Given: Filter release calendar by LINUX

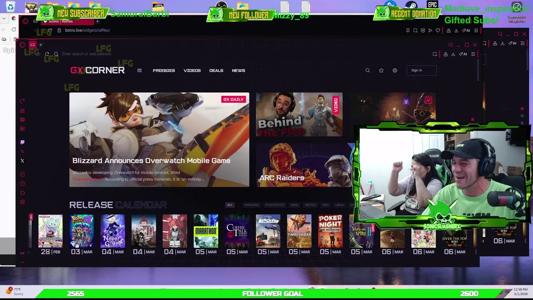Looking at the screenshot, I should pyautogui.click(x=339, y=205).
